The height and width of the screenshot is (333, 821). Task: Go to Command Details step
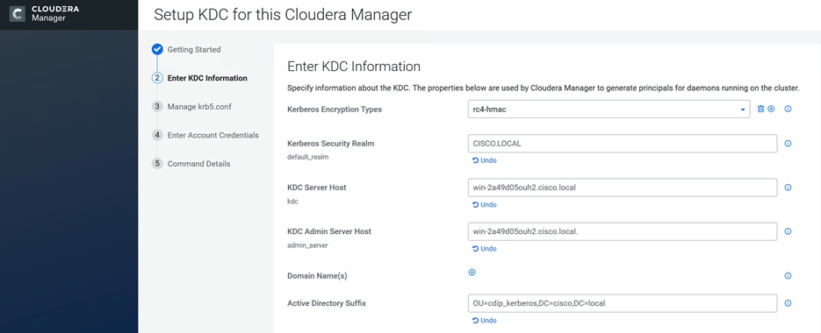point(199,164)
